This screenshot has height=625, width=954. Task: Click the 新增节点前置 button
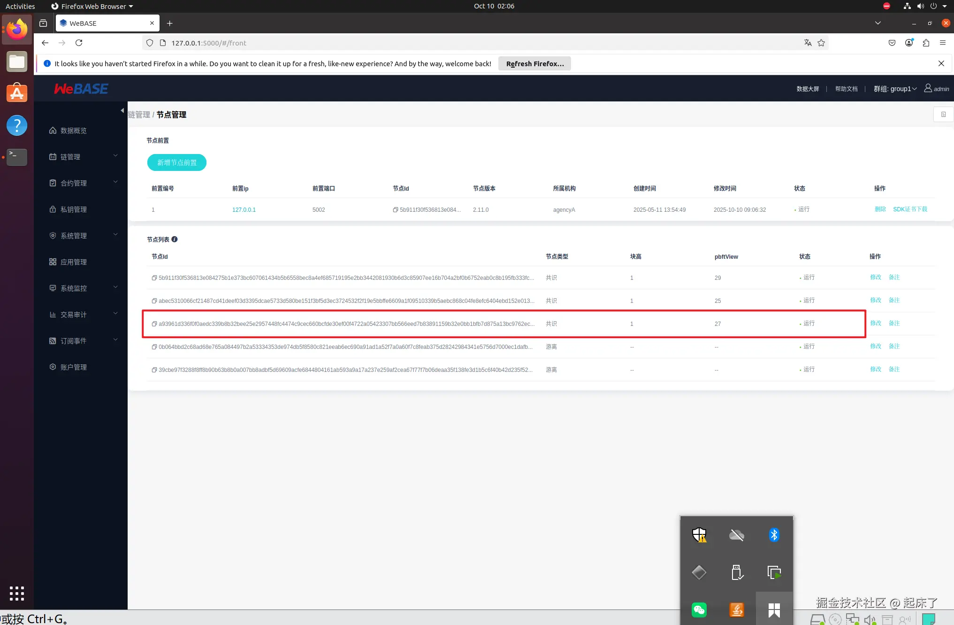pyautogui.click(x=177, y=162)
